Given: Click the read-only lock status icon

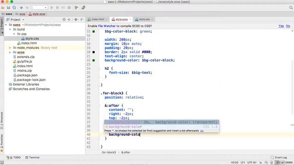Looking at the screenshot, I should (260, 163).
